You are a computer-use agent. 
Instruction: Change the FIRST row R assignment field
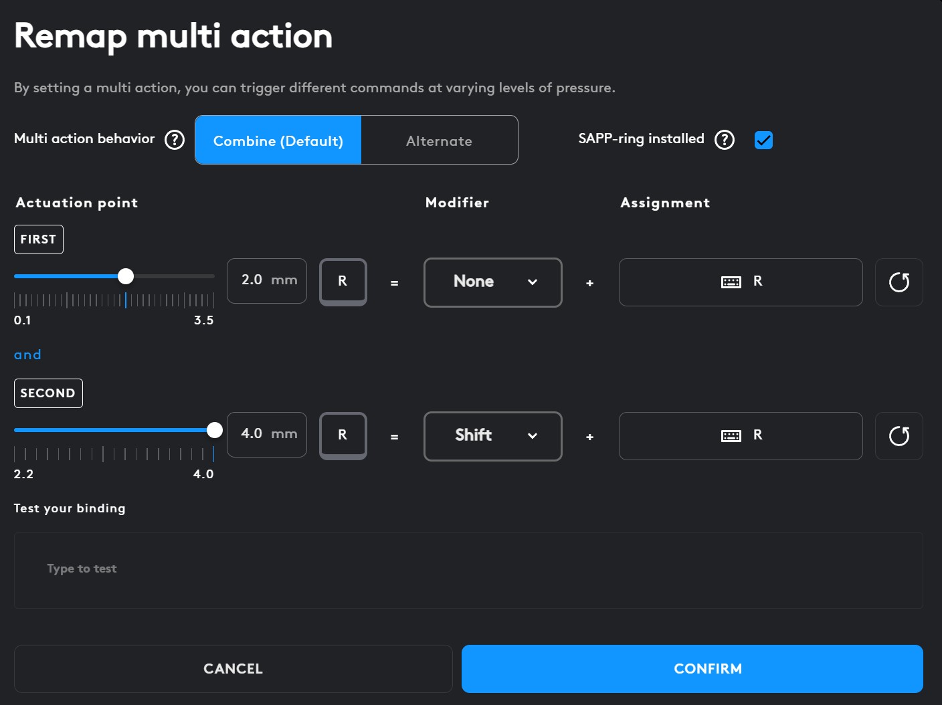click(x=741, y=282)
